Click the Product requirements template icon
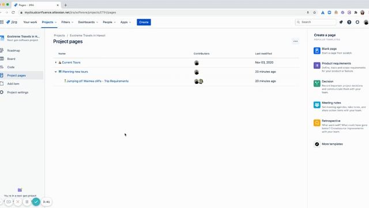This screenshot has height=208, width=369. click(317, 65)
